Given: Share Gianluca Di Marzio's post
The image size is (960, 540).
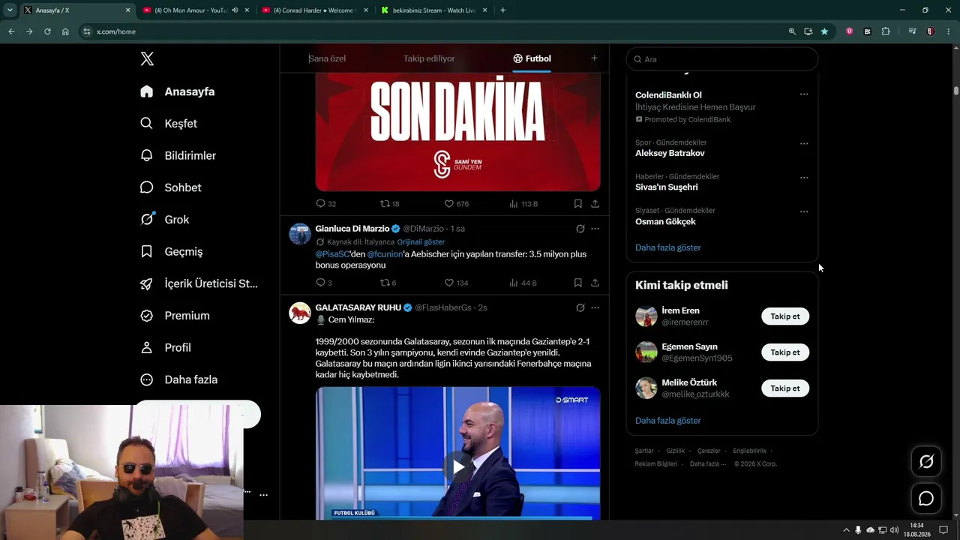Looking at the screenshot, I should [x=595, y=283].
